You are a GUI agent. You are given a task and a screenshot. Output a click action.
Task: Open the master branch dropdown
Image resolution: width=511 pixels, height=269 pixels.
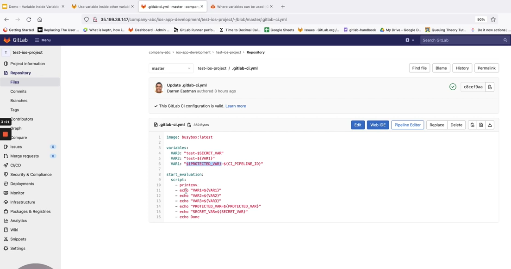click(x=171, y=68)
